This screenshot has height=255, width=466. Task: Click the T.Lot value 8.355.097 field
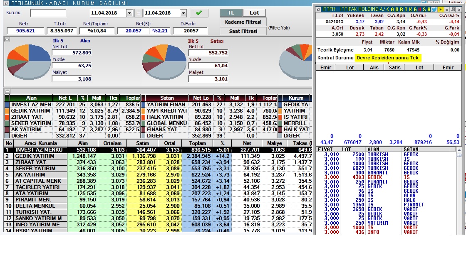[x=62, y=31]
